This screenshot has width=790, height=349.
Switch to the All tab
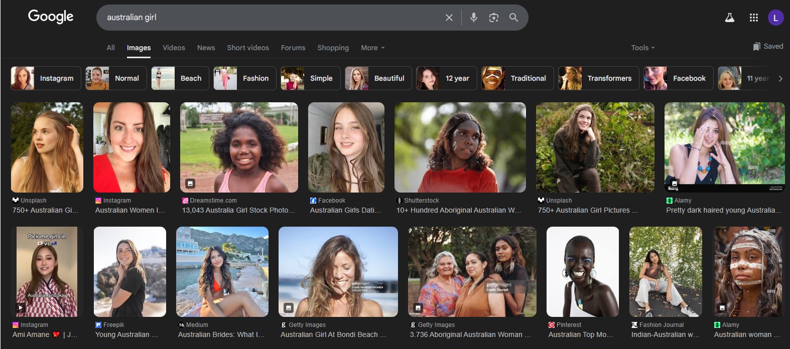111,48
